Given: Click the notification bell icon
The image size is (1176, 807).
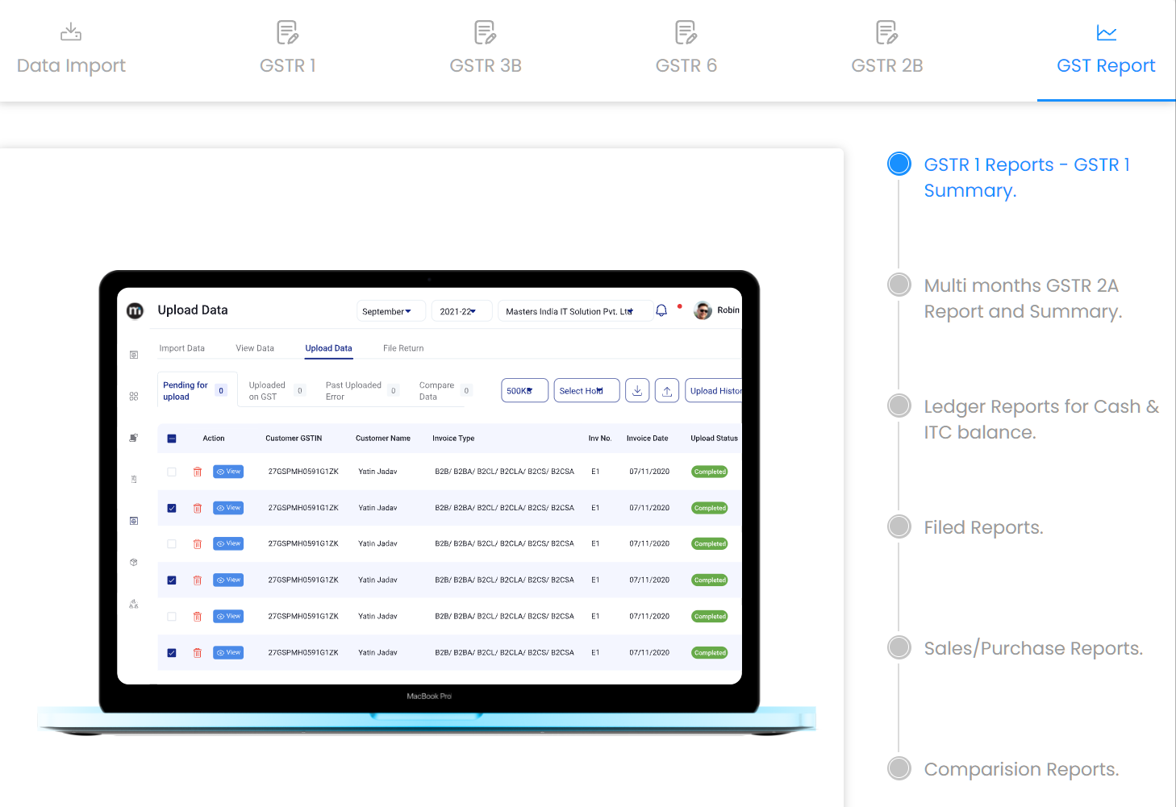Looking at the screenshot, I should click(x=661, y=310).
